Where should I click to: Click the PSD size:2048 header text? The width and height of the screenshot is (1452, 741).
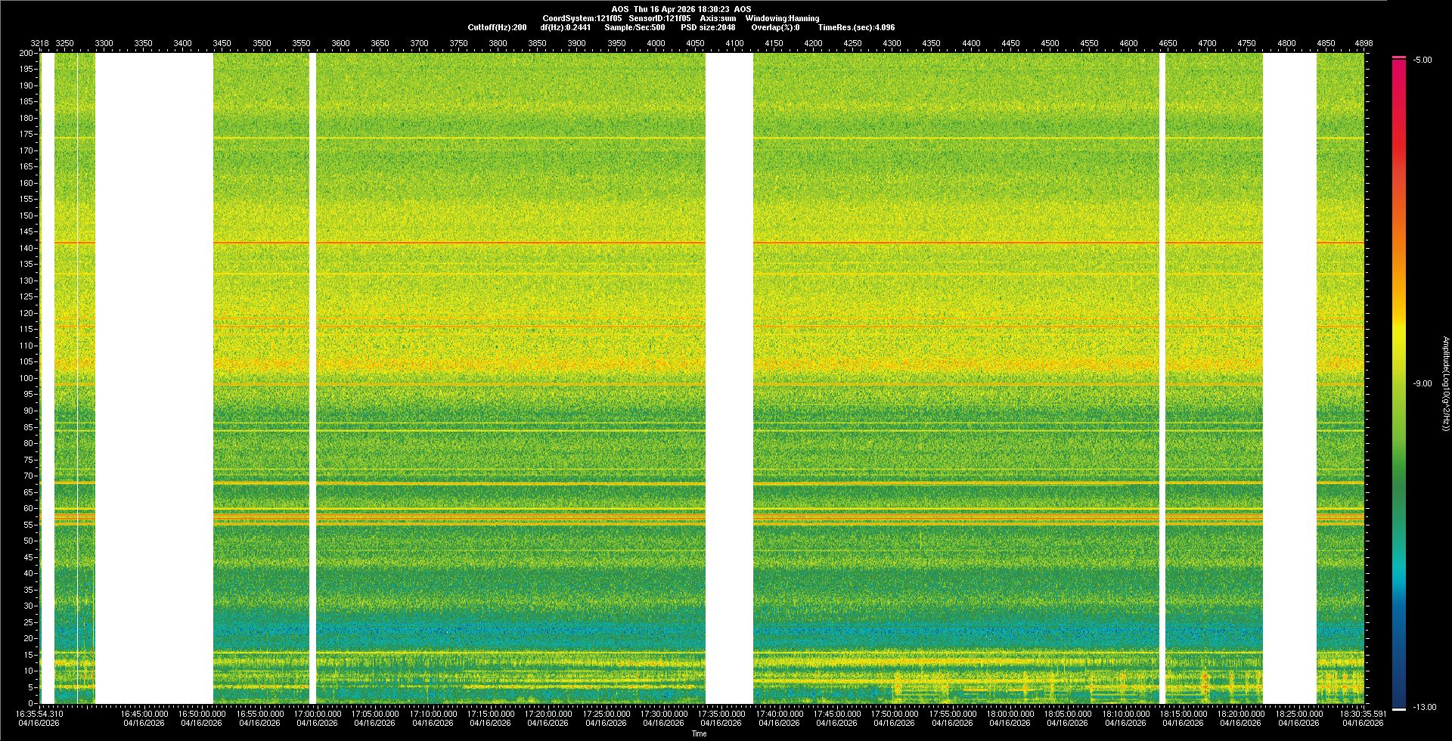tap(708, 27)
